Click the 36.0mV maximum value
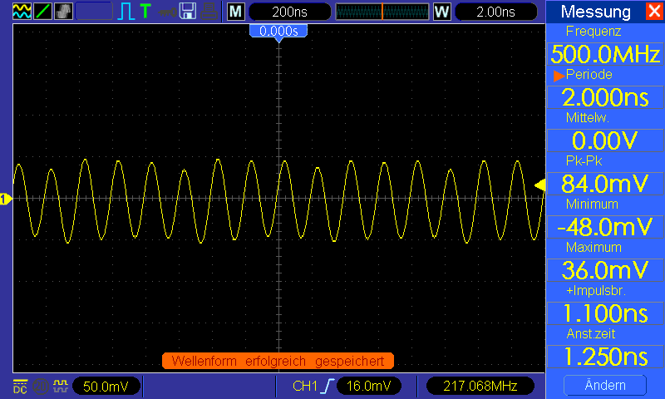The image size is (665, 399). point(605,270)
